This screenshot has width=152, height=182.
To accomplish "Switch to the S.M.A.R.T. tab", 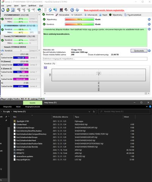I will click(77, 15).
